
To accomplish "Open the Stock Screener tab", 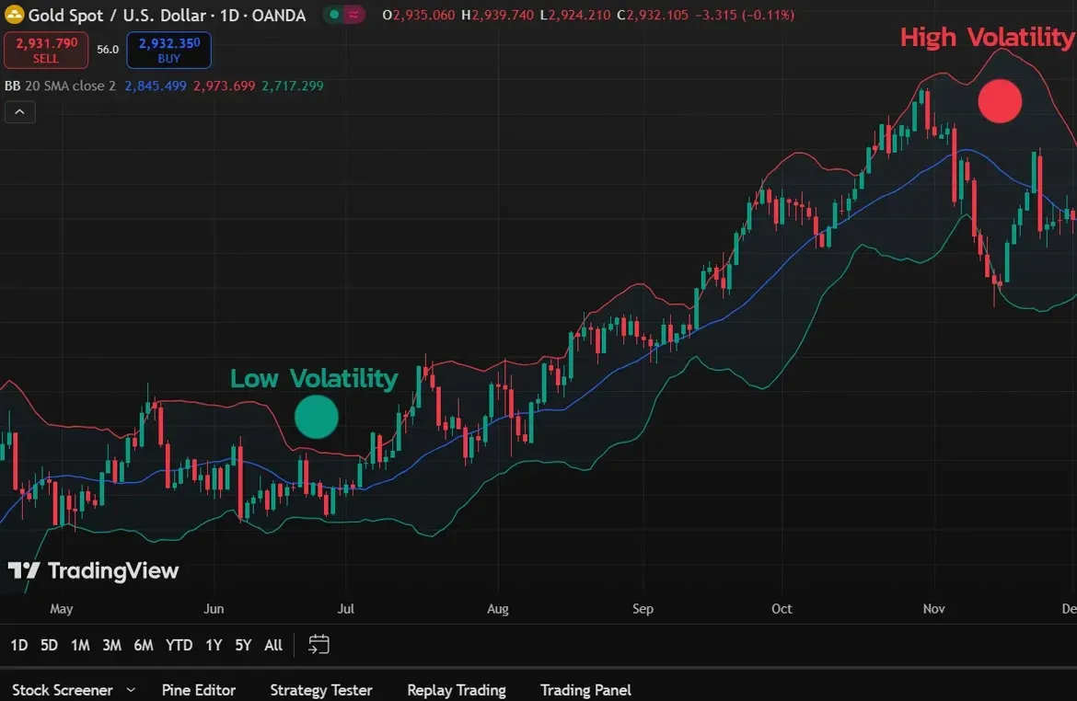I will pyautogui.click(x=63, y=689).
